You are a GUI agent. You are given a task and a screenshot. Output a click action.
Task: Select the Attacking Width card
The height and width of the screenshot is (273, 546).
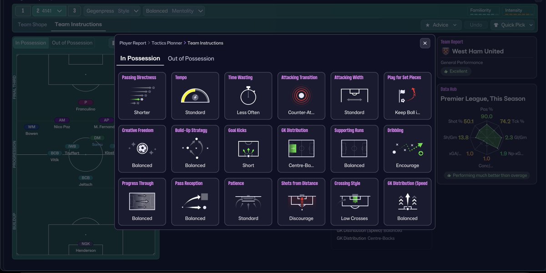354,95
